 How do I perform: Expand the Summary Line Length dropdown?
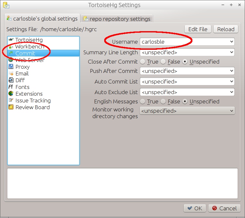coord(232,52)
